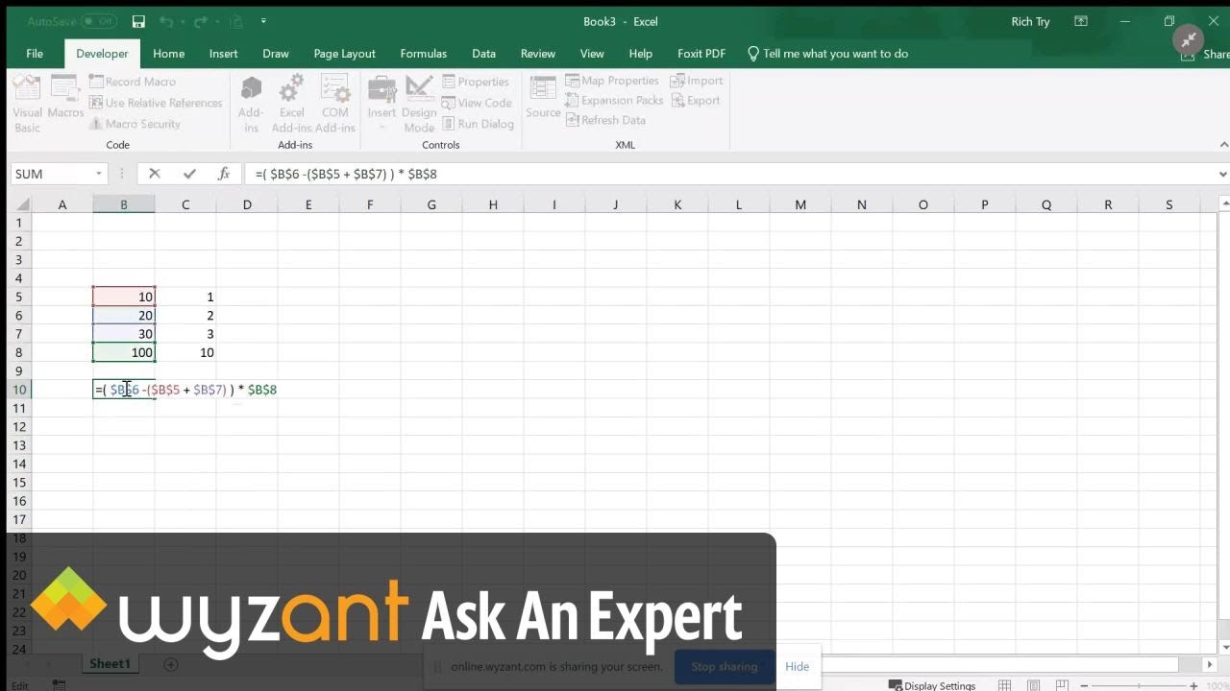The height and width of the screenshot is (691, 1230).
Task: Open Visual Basic editor
Action: coord(27,103)
